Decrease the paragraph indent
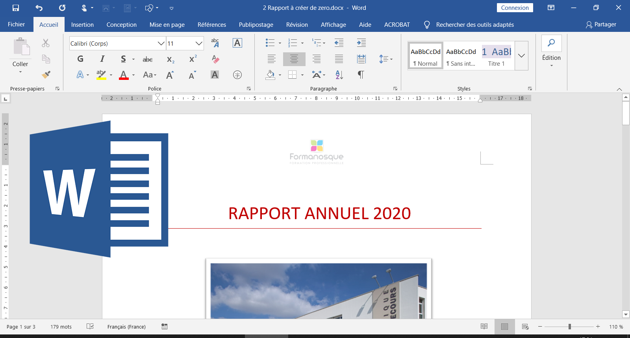This screenshot has height=338, width=630. (339, 43)
